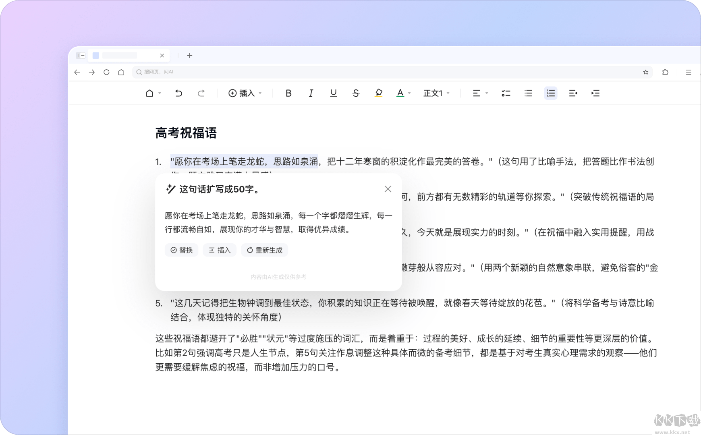Open the 插入 dropdown menu
The image size is (701, 435).
tap(245, 93)
